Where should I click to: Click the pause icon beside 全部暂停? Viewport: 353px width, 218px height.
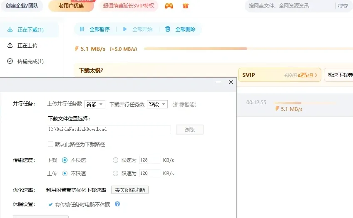82,29
